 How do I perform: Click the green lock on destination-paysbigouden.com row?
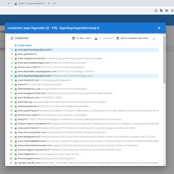16,72
